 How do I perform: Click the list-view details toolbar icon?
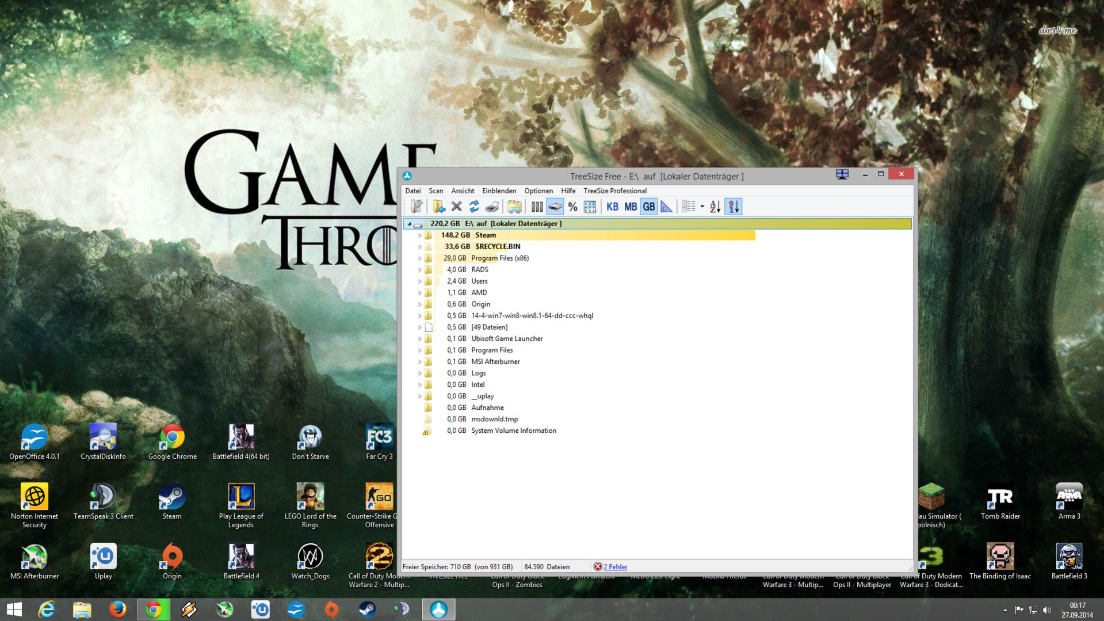[689, 207]
